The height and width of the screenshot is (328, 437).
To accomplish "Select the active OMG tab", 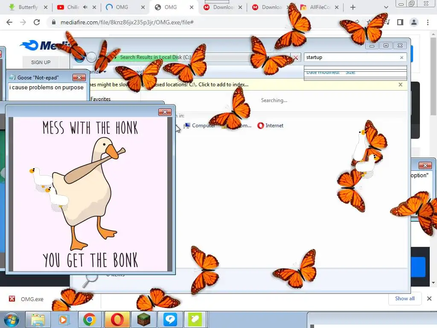I will pyautogui.click(x=170, y=7).
